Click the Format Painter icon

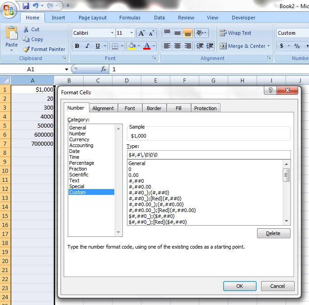27,49
